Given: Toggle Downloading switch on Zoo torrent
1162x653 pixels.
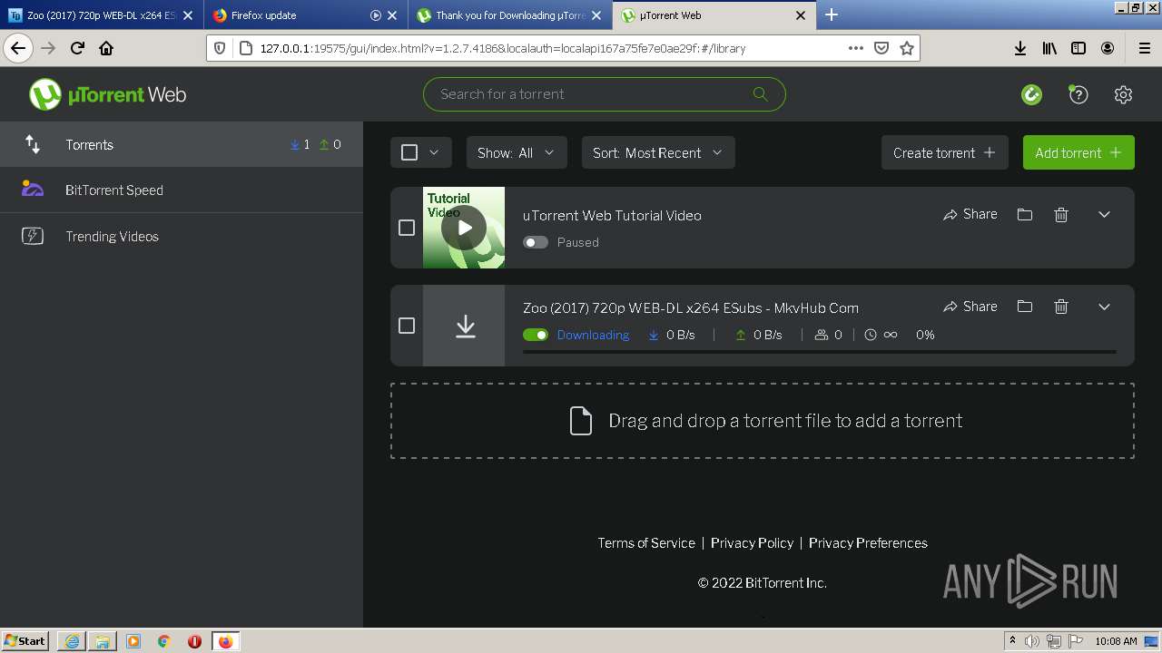Looking at the screenshot, I should 536,335.
